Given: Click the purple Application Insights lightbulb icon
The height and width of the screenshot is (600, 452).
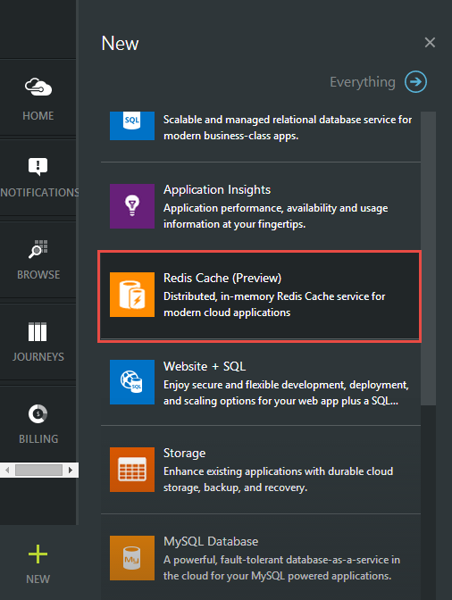Looking at the screenshot, I should click(132, 206).
